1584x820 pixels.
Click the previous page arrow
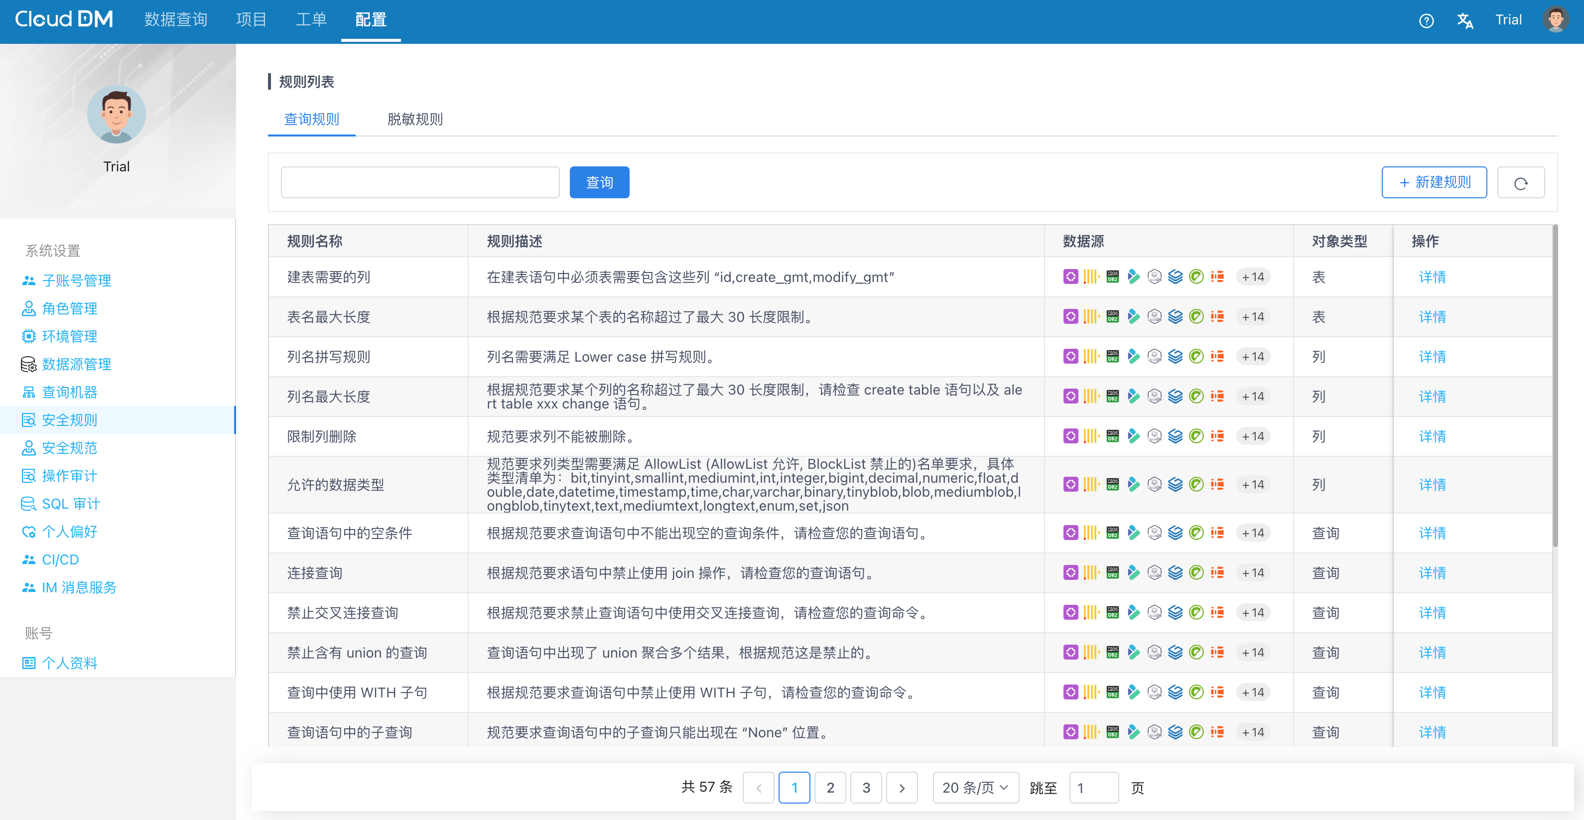pos(758,788)
